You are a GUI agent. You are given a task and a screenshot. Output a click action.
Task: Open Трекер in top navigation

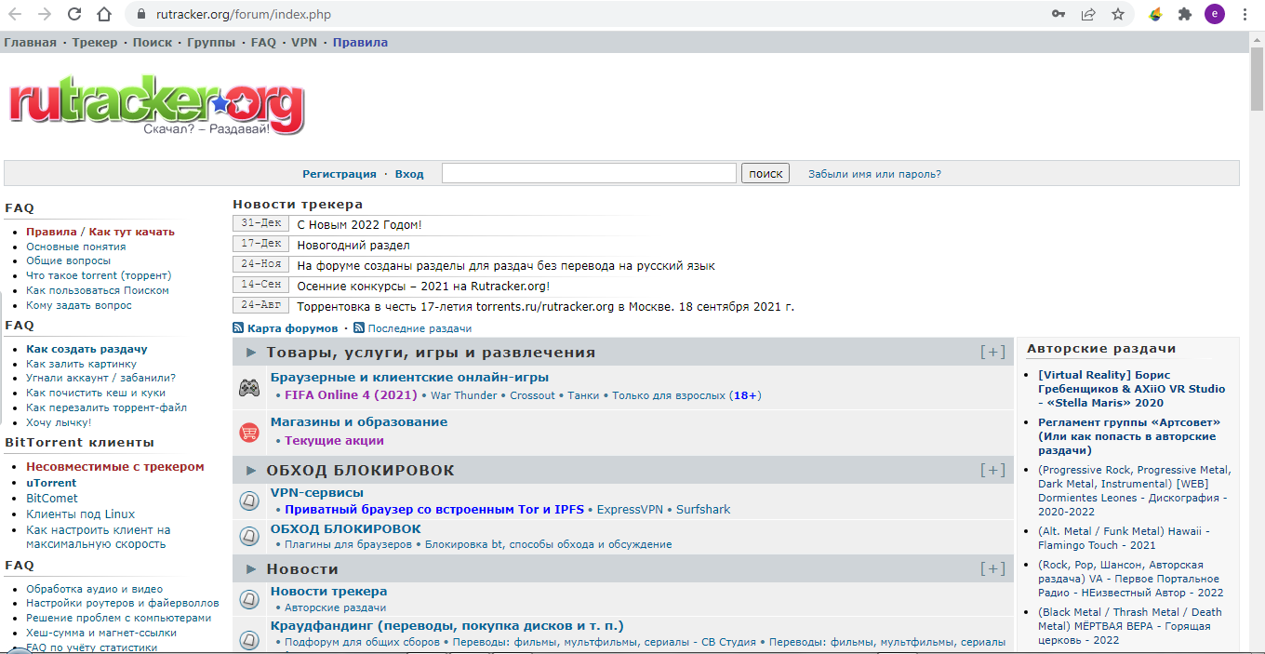tap(95, 43)
